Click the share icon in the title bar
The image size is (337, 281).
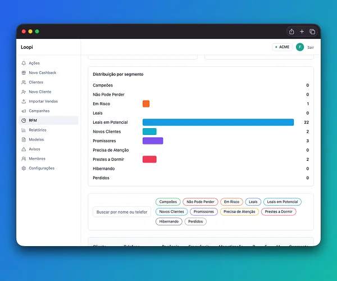click(292, 31)
